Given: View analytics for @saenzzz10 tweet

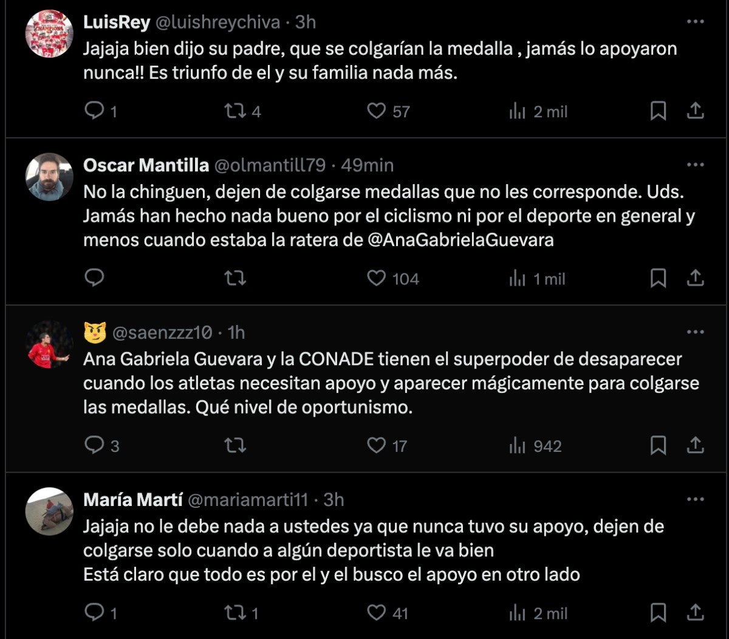Looking at the screenshot, I should click(x=517, y=446).
